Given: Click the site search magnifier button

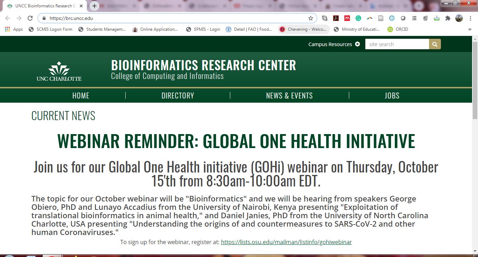Looking at the screenshot, I should pos(435,44).
